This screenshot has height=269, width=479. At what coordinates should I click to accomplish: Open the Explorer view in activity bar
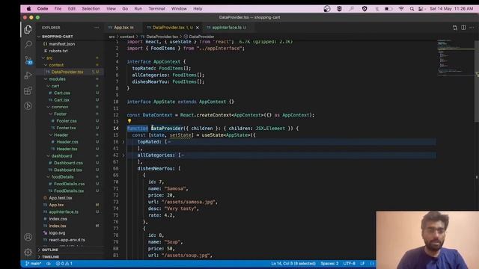pyautogui.click(x=28, y=29)
